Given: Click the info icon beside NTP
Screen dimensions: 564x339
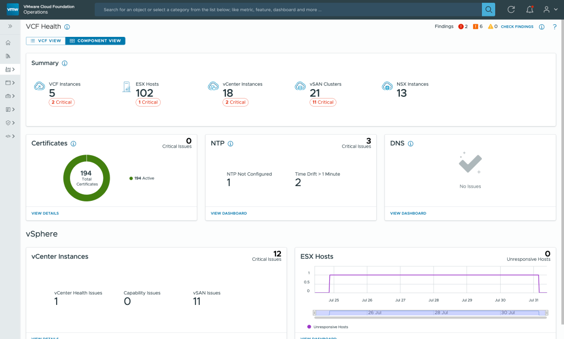Looking at the screenshot, I should pyautogui.click(x=230, y=144).
